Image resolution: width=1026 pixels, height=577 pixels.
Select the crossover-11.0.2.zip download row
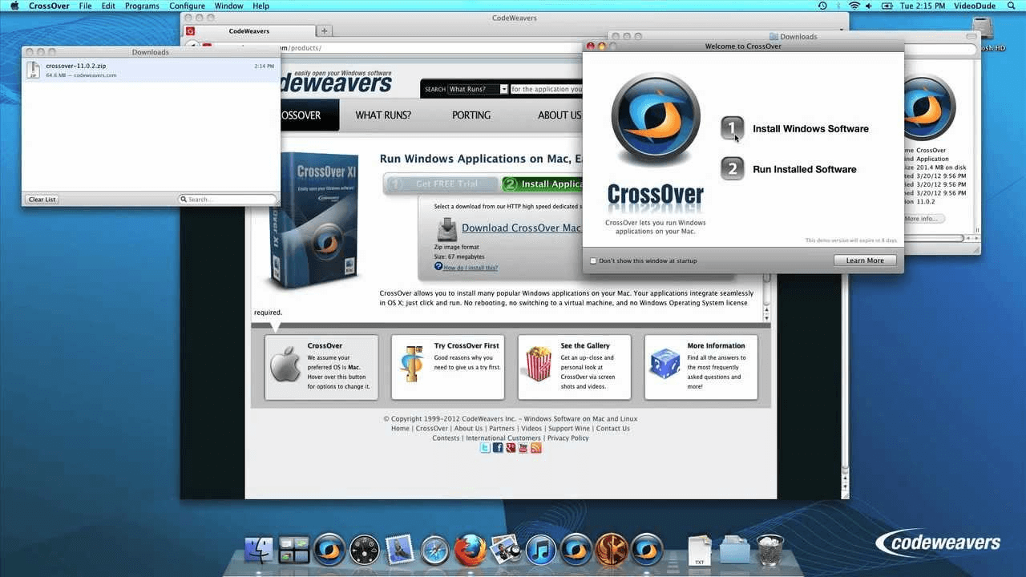pos(151,71)
